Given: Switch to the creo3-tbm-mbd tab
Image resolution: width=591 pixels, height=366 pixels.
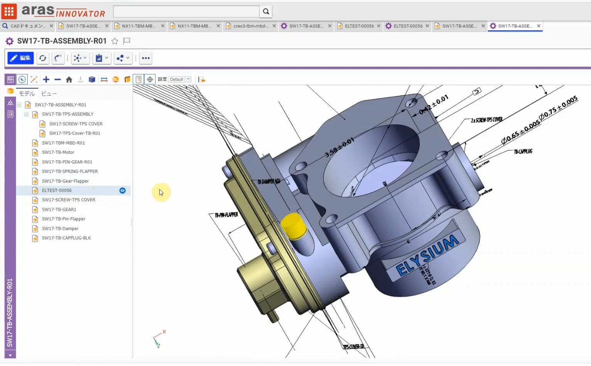Looking at the screenshot, I should (251, 26).
